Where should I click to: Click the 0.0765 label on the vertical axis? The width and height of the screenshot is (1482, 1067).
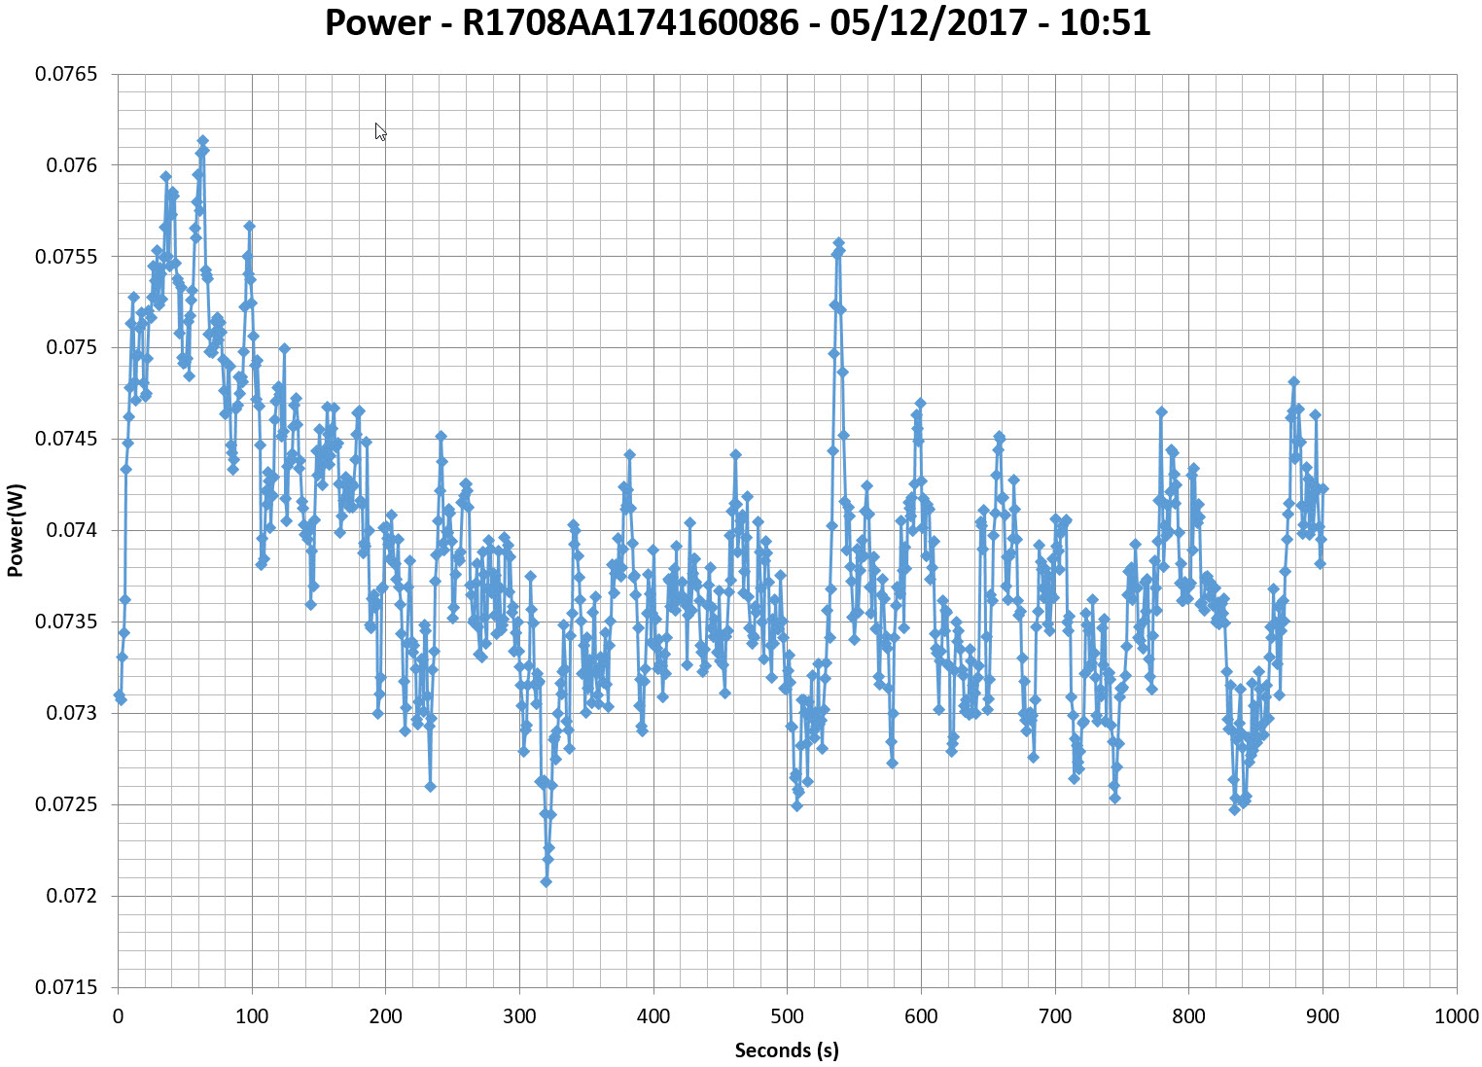point(66,74)
